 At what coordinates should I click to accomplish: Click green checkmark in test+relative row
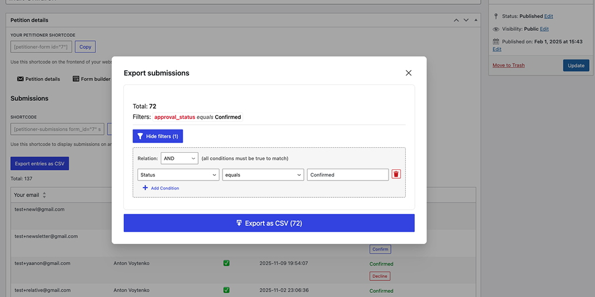click(x=226, y=290)
